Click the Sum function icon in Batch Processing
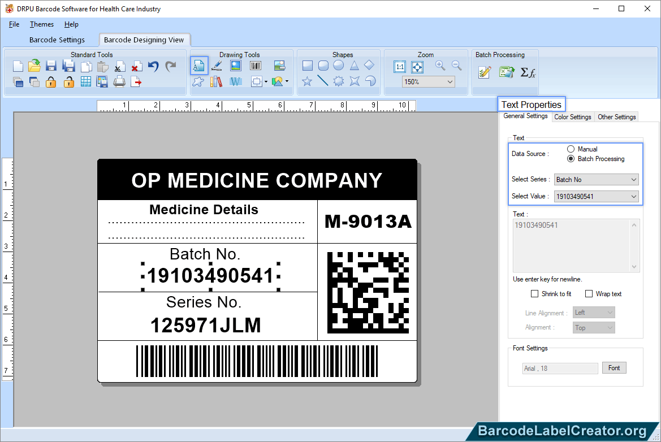 pos(528,72)
